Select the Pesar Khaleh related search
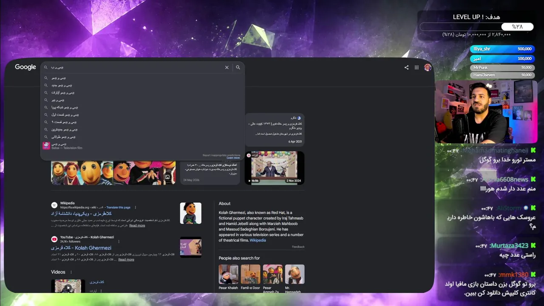 [x=229, y=278]
